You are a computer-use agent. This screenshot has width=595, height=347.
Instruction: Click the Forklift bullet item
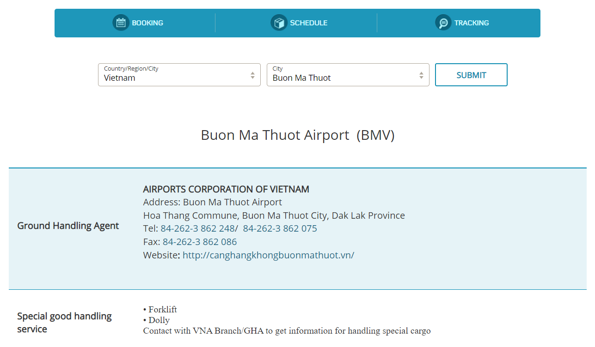160,310
